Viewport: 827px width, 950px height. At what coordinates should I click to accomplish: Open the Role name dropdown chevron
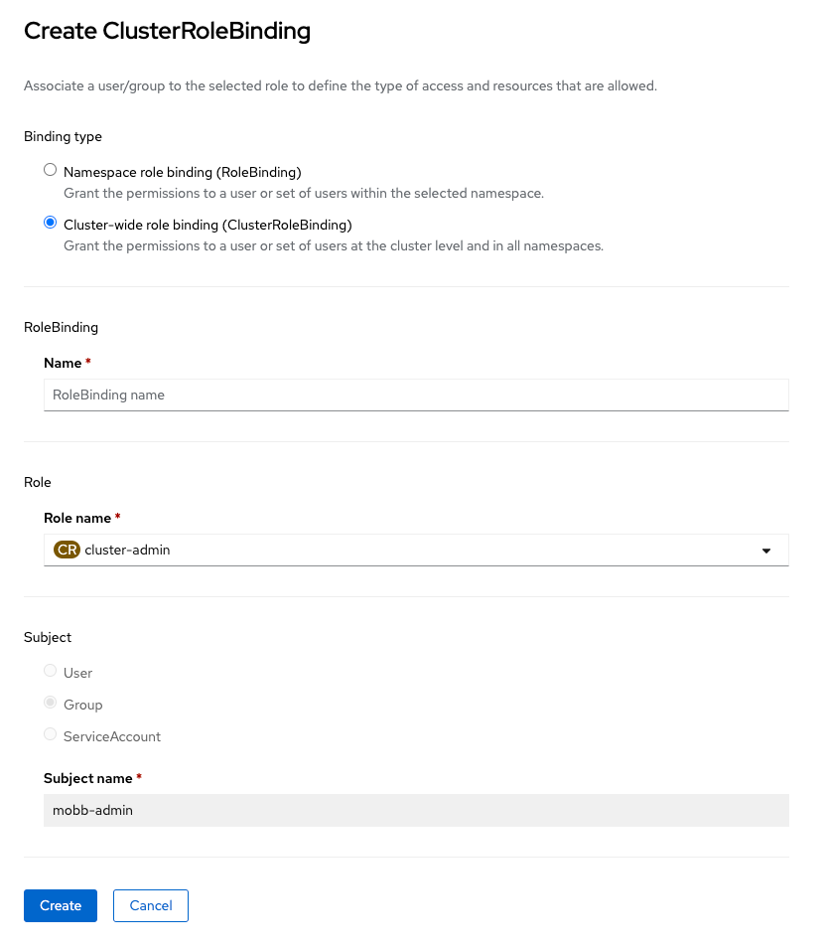pyautogui.click(x=766, y=549)
